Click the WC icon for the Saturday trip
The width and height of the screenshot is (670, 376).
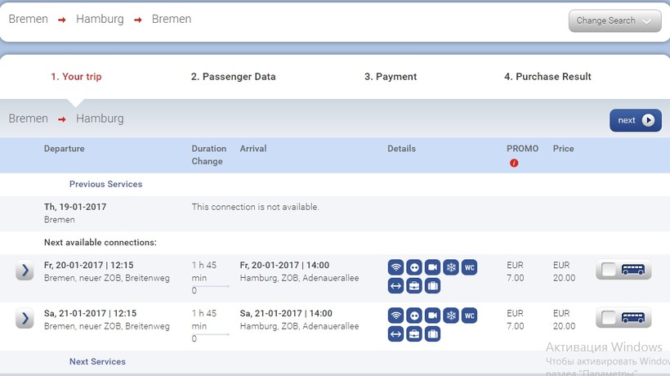[x=468, y=316]
